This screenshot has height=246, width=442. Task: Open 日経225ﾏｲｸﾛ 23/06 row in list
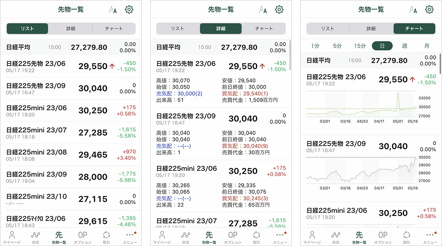(x=71, y=220)
